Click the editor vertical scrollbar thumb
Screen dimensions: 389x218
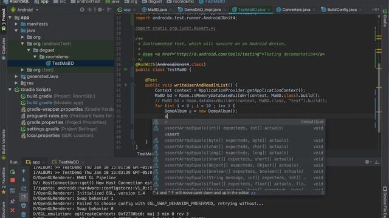379,99
